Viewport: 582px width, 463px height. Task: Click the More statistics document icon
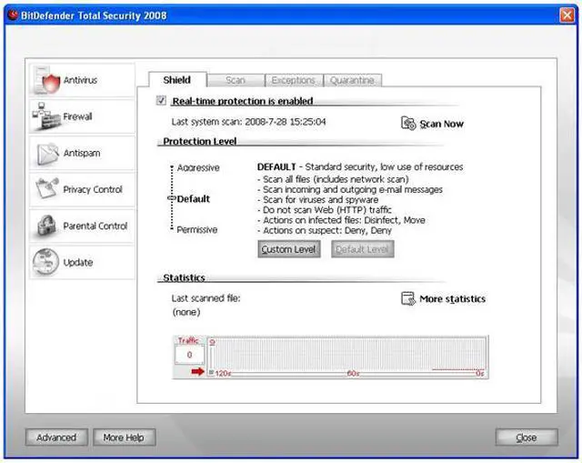[408, 299]
